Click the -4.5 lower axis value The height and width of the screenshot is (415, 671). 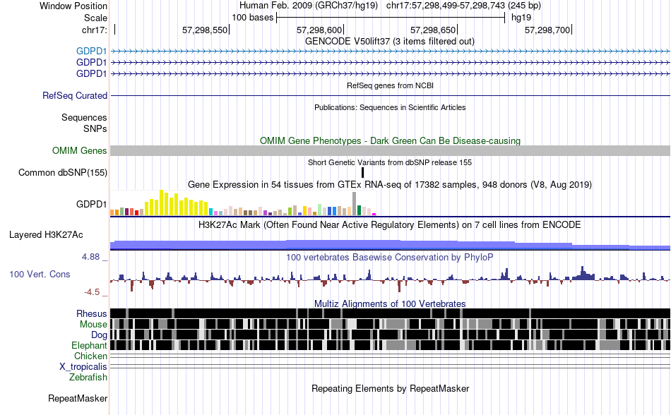click(x=92, y=292)
